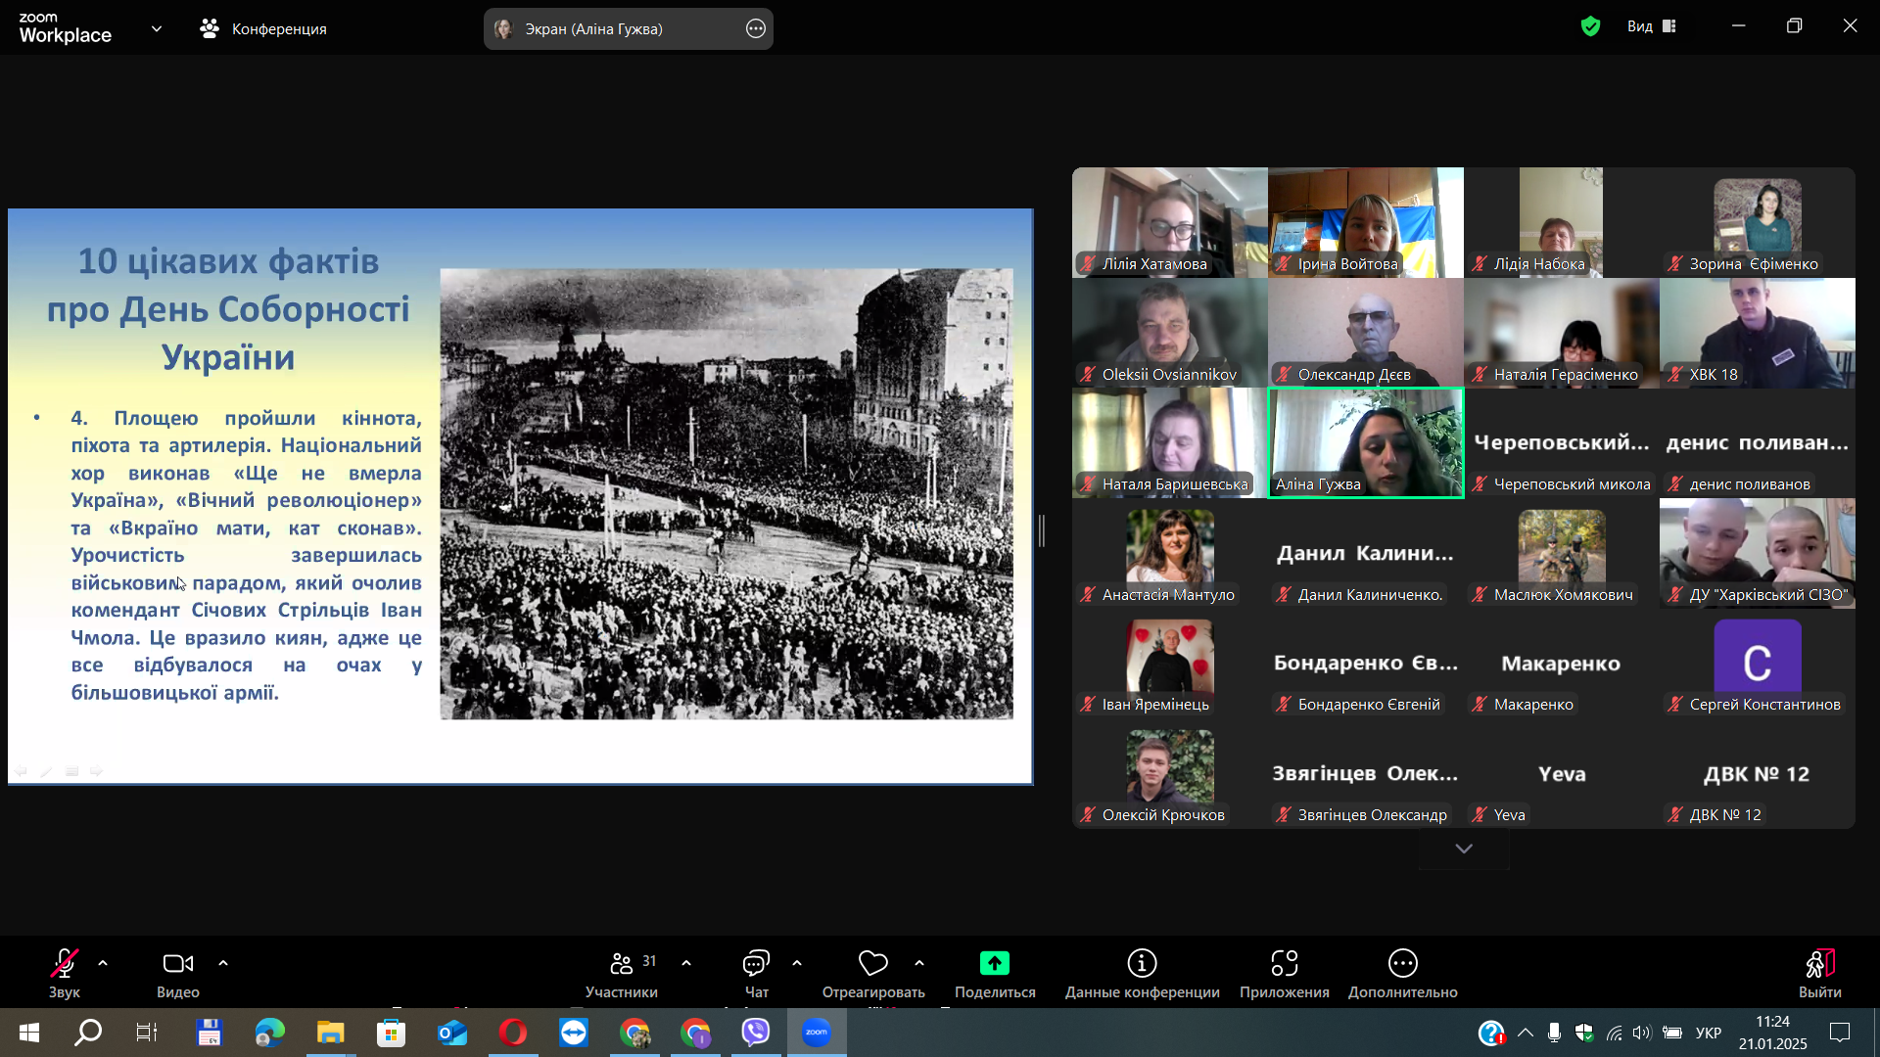Open Данные конференции meeting info
This screenshot has width=1880, height=1057.
(1142, 974)
